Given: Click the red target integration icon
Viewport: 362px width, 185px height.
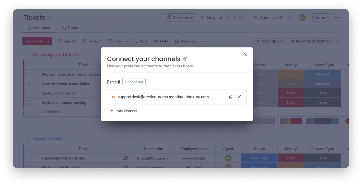Looking at the screenshot, I should click(227, 18).
